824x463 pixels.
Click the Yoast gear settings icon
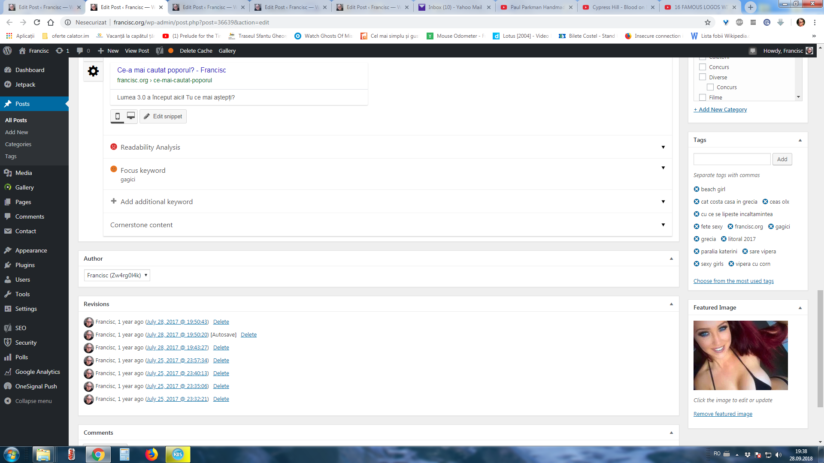[93, 71]
